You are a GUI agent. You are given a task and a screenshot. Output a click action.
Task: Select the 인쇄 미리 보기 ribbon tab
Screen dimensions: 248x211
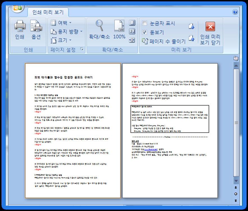click(48, 12)
